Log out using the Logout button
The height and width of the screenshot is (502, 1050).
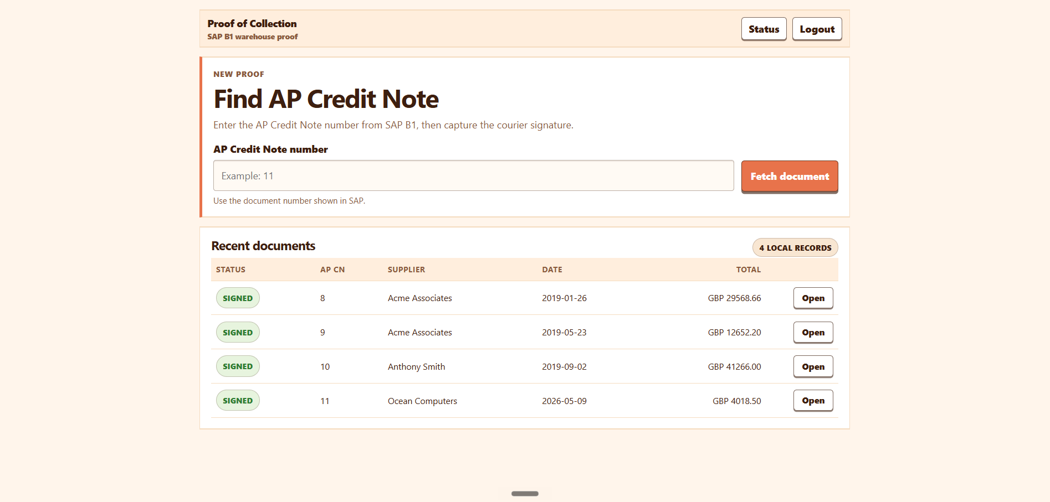pos(817,29)
